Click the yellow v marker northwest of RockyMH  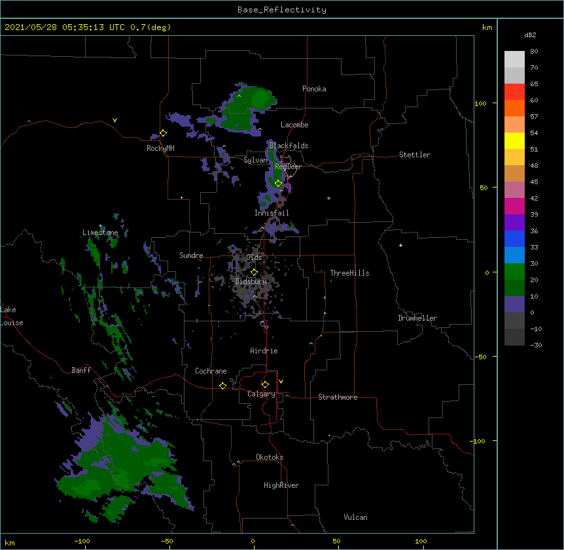pyautogui.click(x=115, y=120)
